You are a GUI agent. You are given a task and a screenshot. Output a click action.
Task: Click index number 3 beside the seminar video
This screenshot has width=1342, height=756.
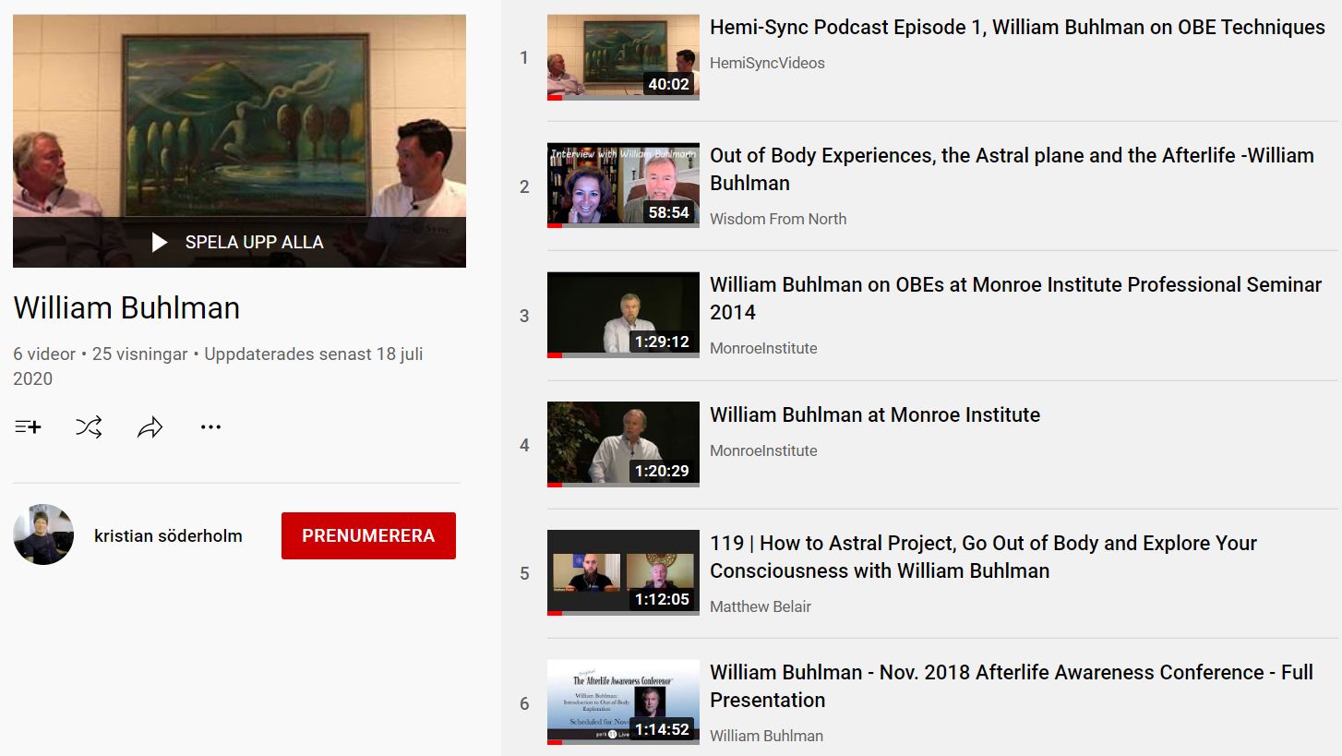tap(524, 316)
